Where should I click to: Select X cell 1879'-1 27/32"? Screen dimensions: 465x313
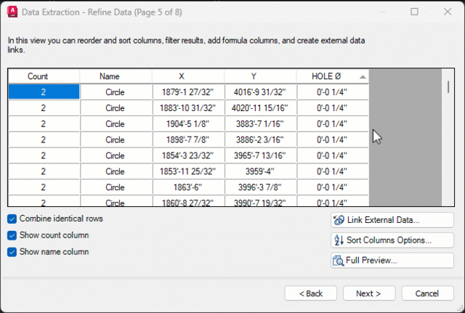pos(188,92)
